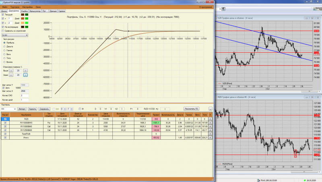322x182 pixels.
Task: Open the Настройки menu
Action: (x=27, y=7)
